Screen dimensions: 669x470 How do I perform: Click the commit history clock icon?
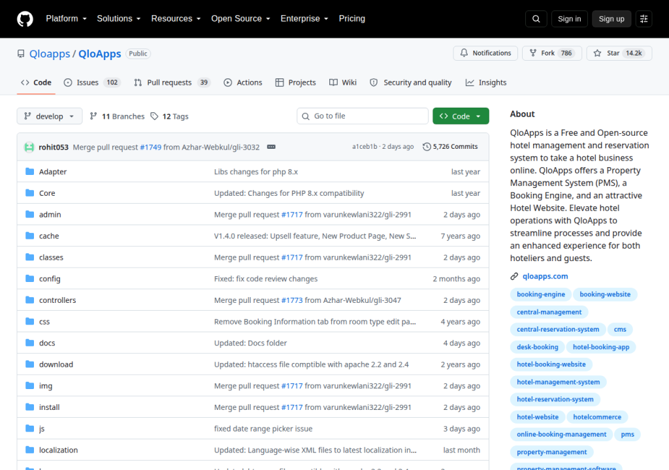(427, 147)
